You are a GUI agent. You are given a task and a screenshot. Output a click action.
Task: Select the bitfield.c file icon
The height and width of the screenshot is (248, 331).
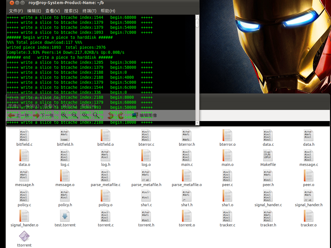click(x=24, y=135)
